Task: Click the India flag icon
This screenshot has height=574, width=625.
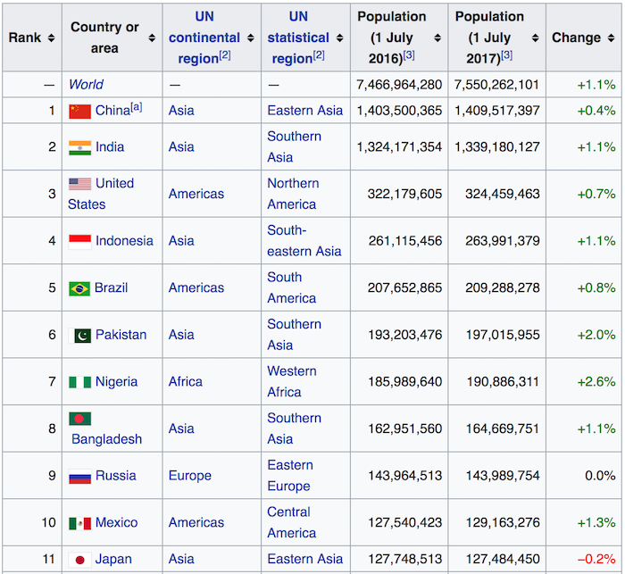Action: (x=79, y=148)
